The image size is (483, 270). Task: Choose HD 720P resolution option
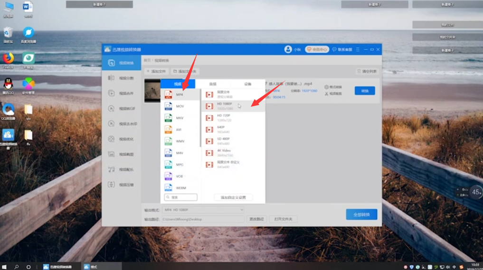coord(233,118)
